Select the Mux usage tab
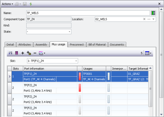164x117 pixels. [59, 44]
